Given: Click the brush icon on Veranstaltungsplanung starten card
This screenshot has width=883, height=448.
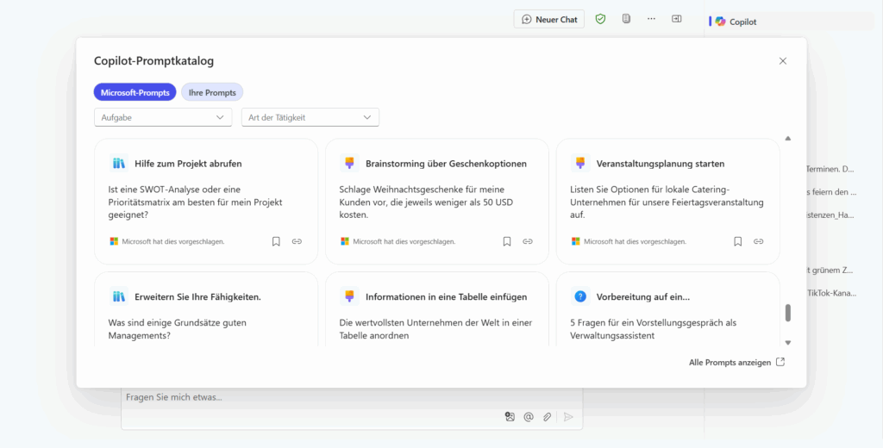Looking at the screenshot, I should (x=580, y=164).
